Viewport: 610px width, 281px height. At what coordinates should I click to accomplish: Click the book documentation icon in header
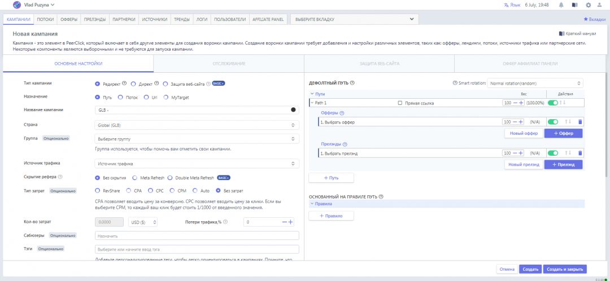[574, 5]
